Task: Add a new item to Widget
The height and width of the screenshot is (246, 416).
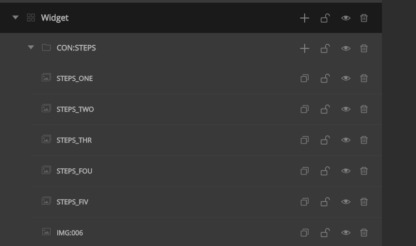Action: 305,18
